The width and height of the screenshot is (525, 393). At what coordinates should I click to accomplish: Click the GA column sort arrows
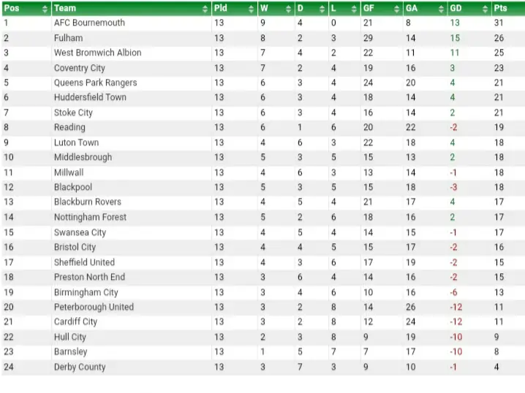pyautogui.click(x=442, y=9)
